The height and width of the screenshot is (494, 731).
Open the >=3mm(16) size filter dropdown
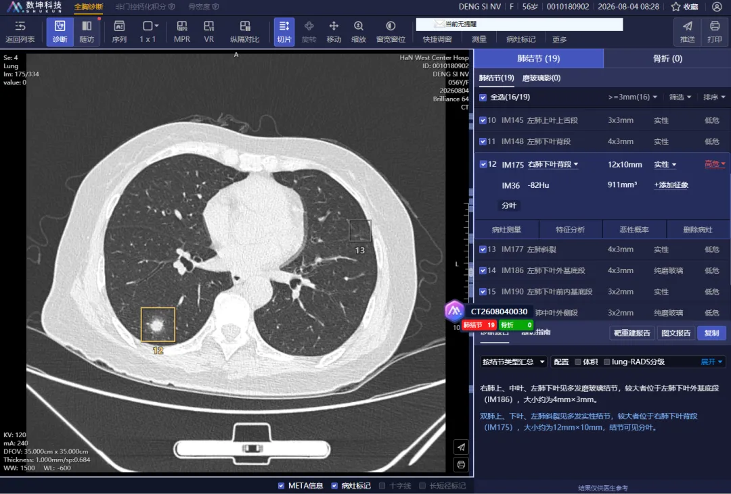pos(633,97)
